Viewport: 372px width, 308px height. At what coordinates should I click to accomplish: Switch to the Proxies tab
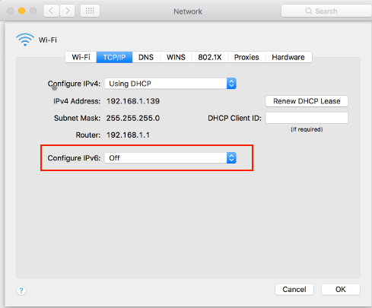246,57
